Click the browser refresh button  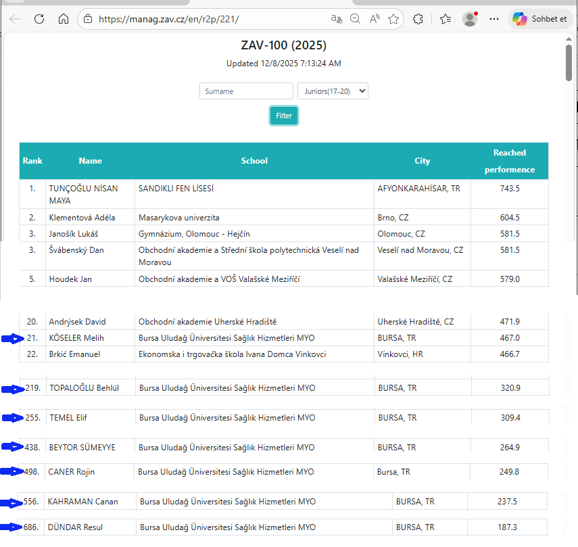tap(39, 19)
